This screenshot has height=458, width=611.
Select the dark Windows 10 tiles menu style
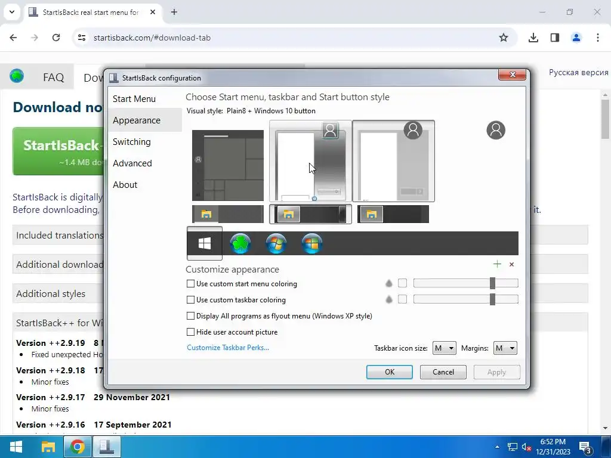tap(228, 165)
